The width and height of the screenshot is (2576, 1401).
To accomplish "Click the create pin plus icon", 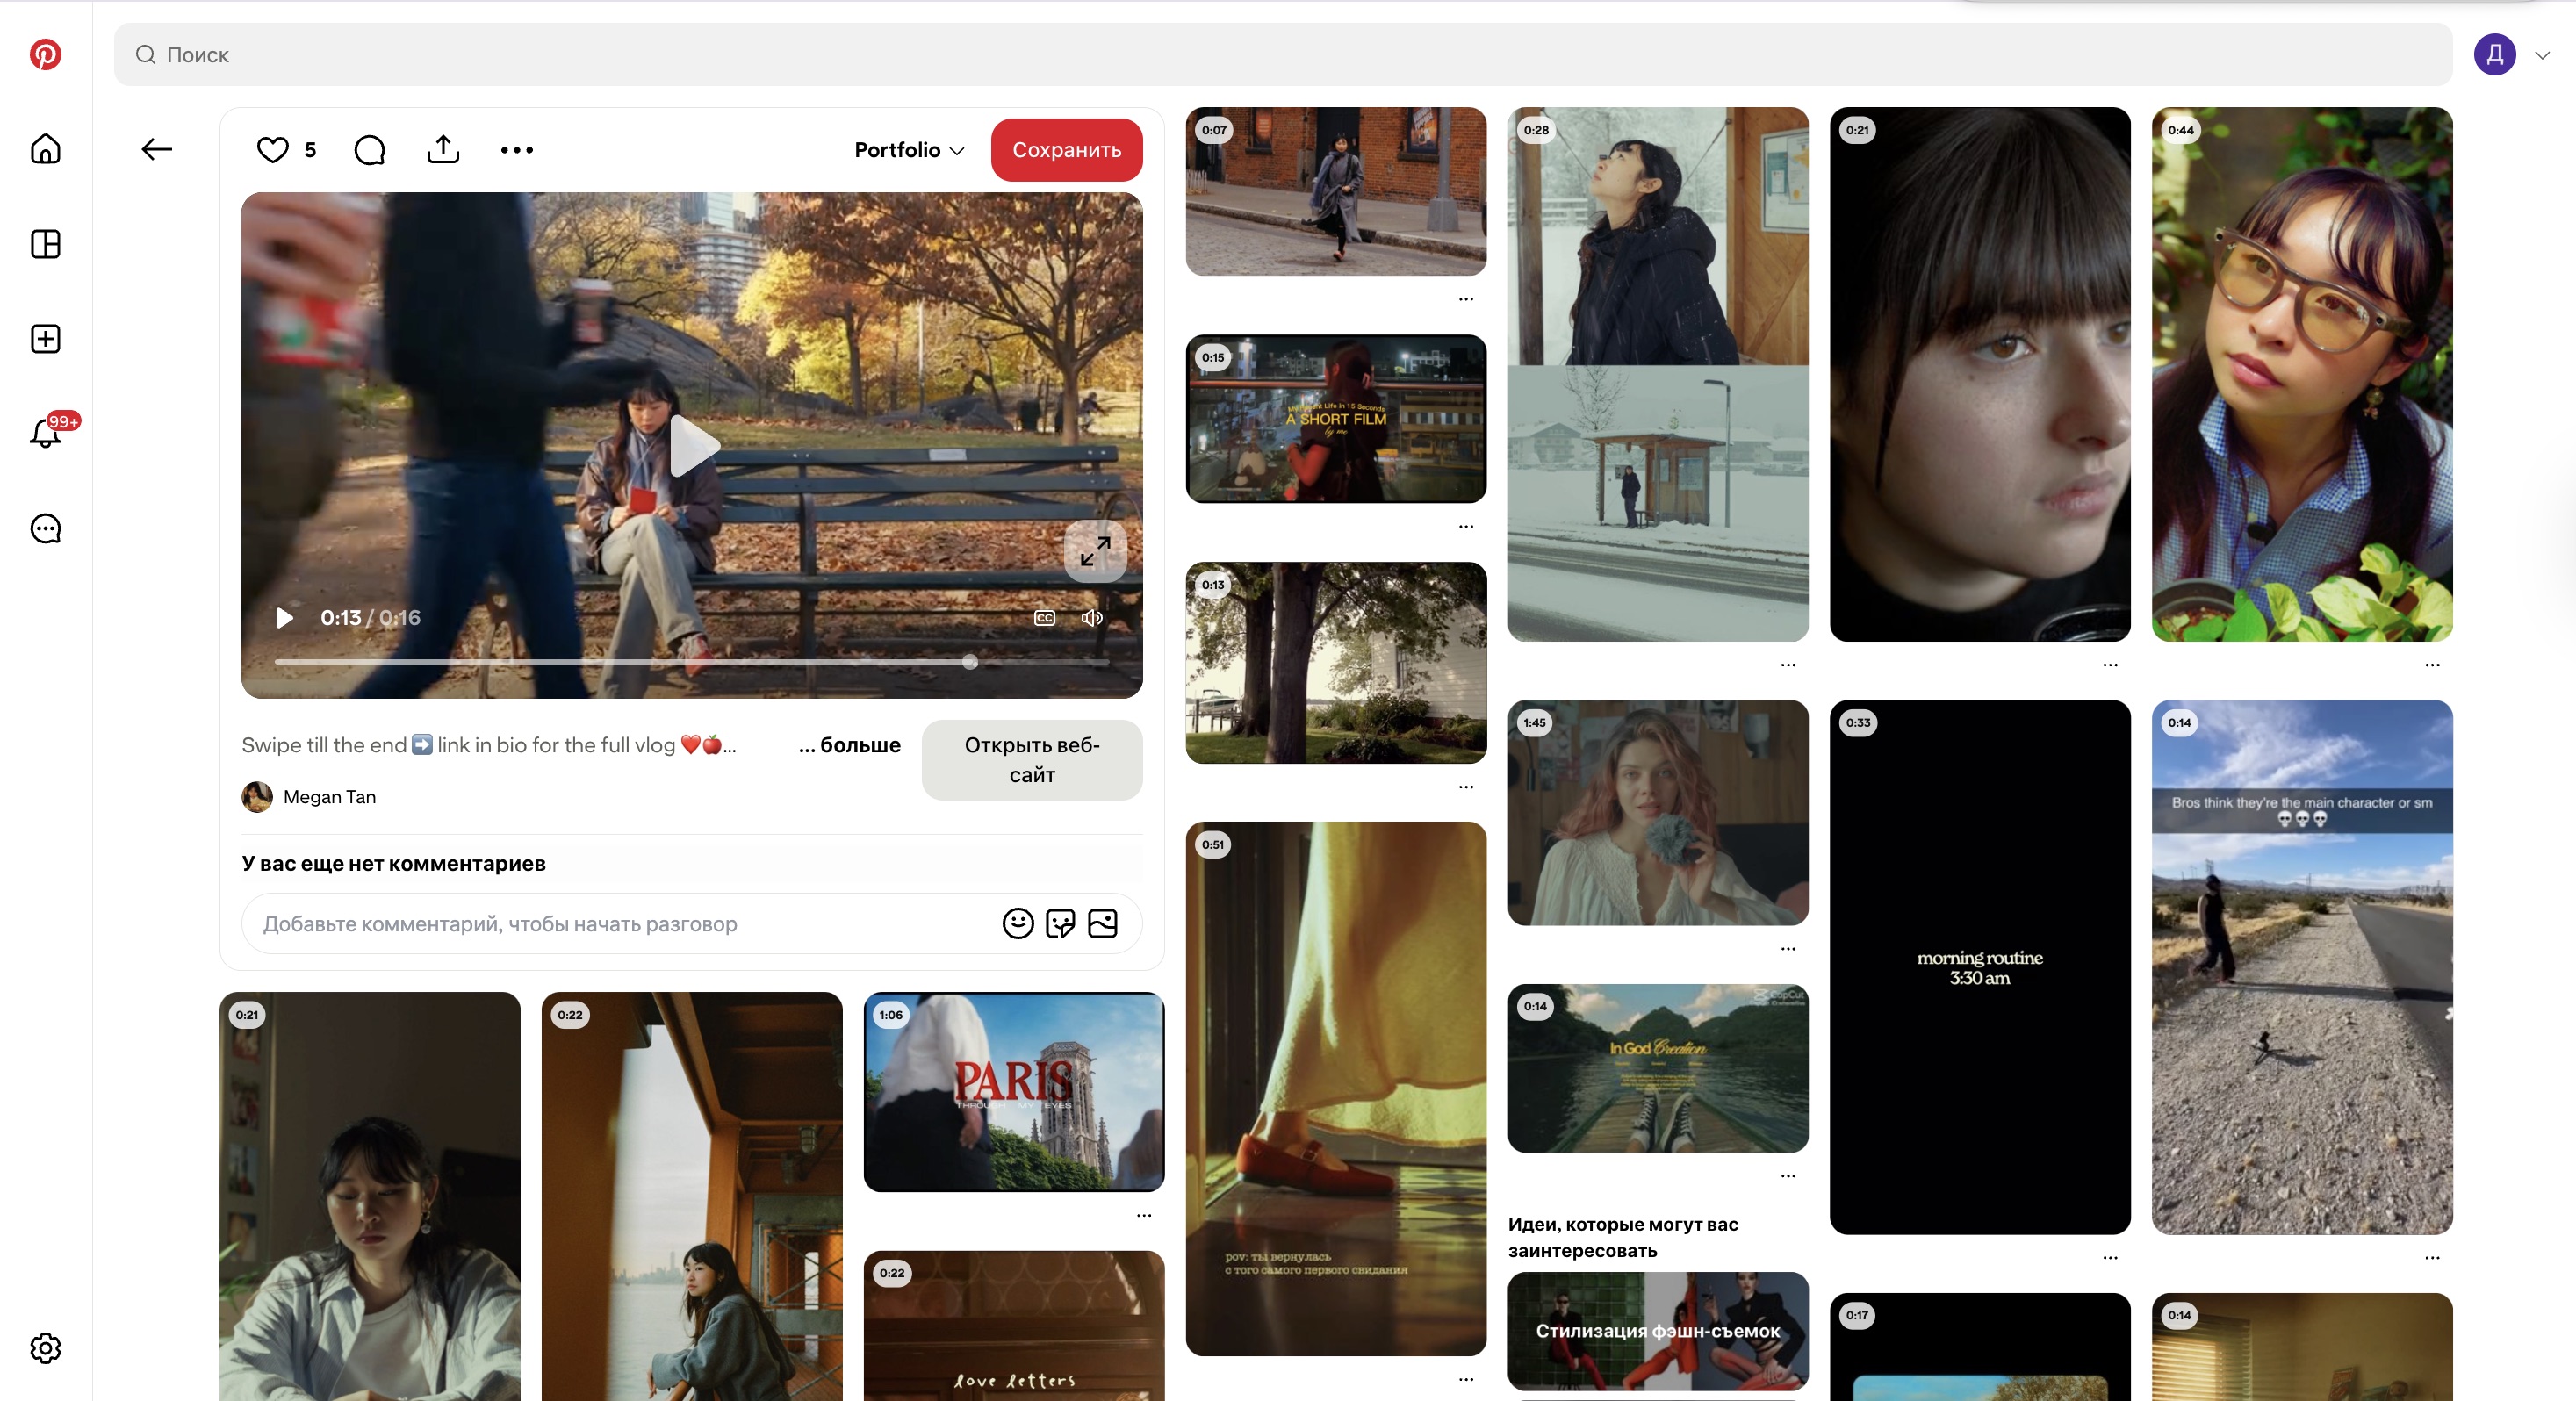I will [45, 339].
